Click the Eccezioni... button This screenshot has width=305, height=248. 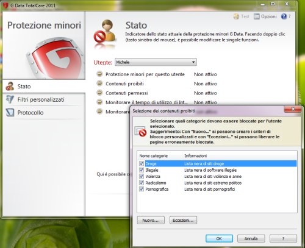183,220
